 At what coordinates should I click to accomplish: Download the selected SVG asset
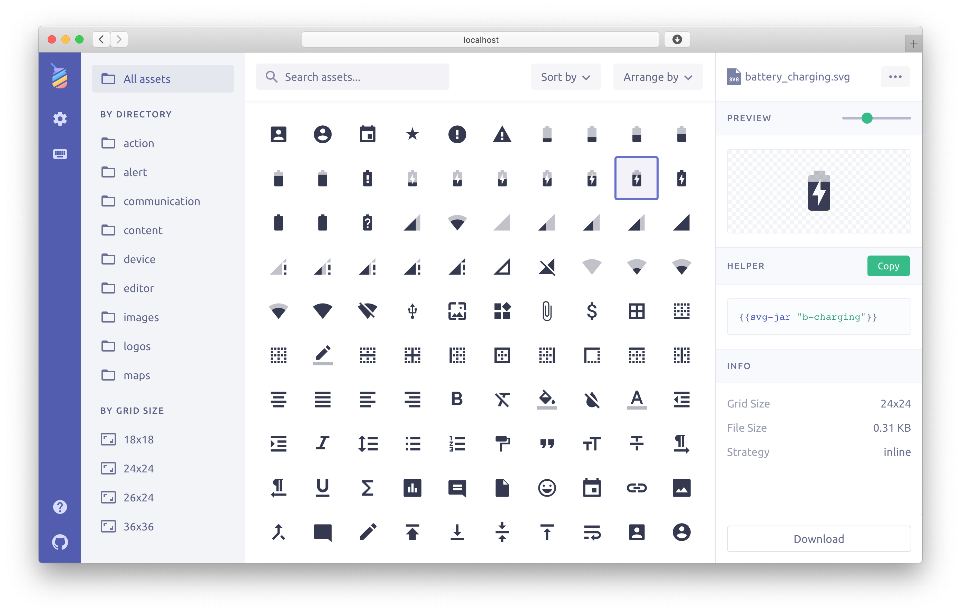coord(818,539)
